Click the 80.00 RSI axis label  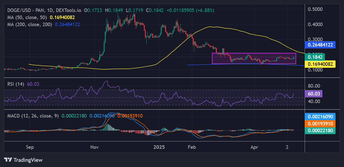(314, 86)
